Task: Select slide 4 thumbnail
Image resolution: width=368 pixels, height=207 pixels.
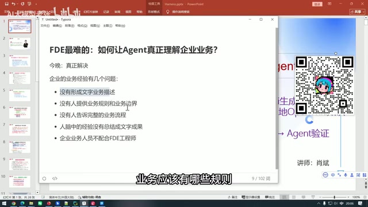Action: click(x=20, y=78)
